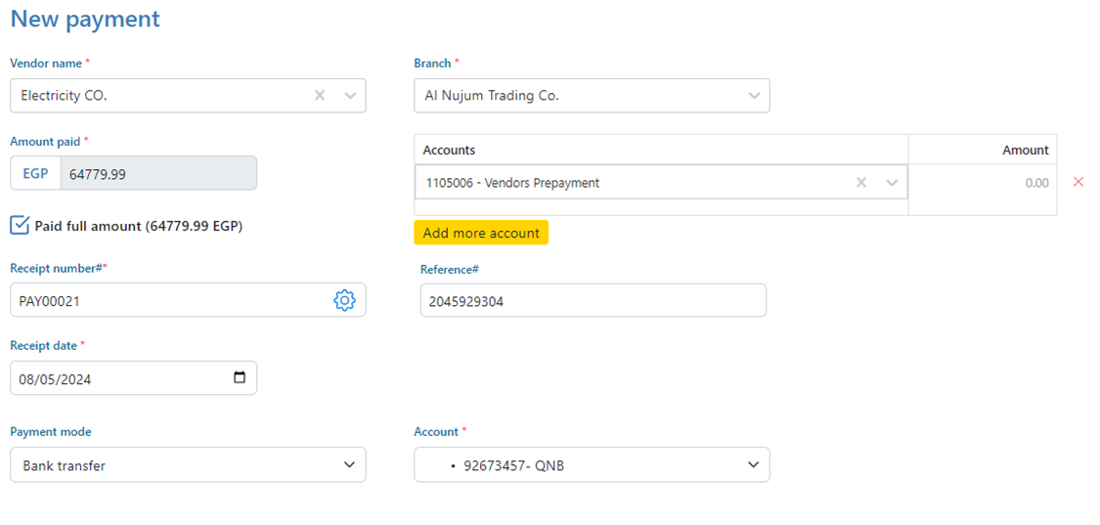This screenshot has height=525, width=1100.
Task: Open receipt number settings gear icon
Action: 344,301
